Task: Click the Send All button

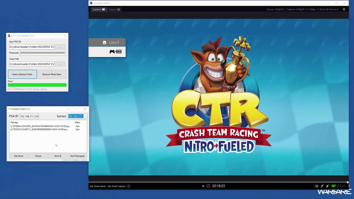Action: coord(58,156)
